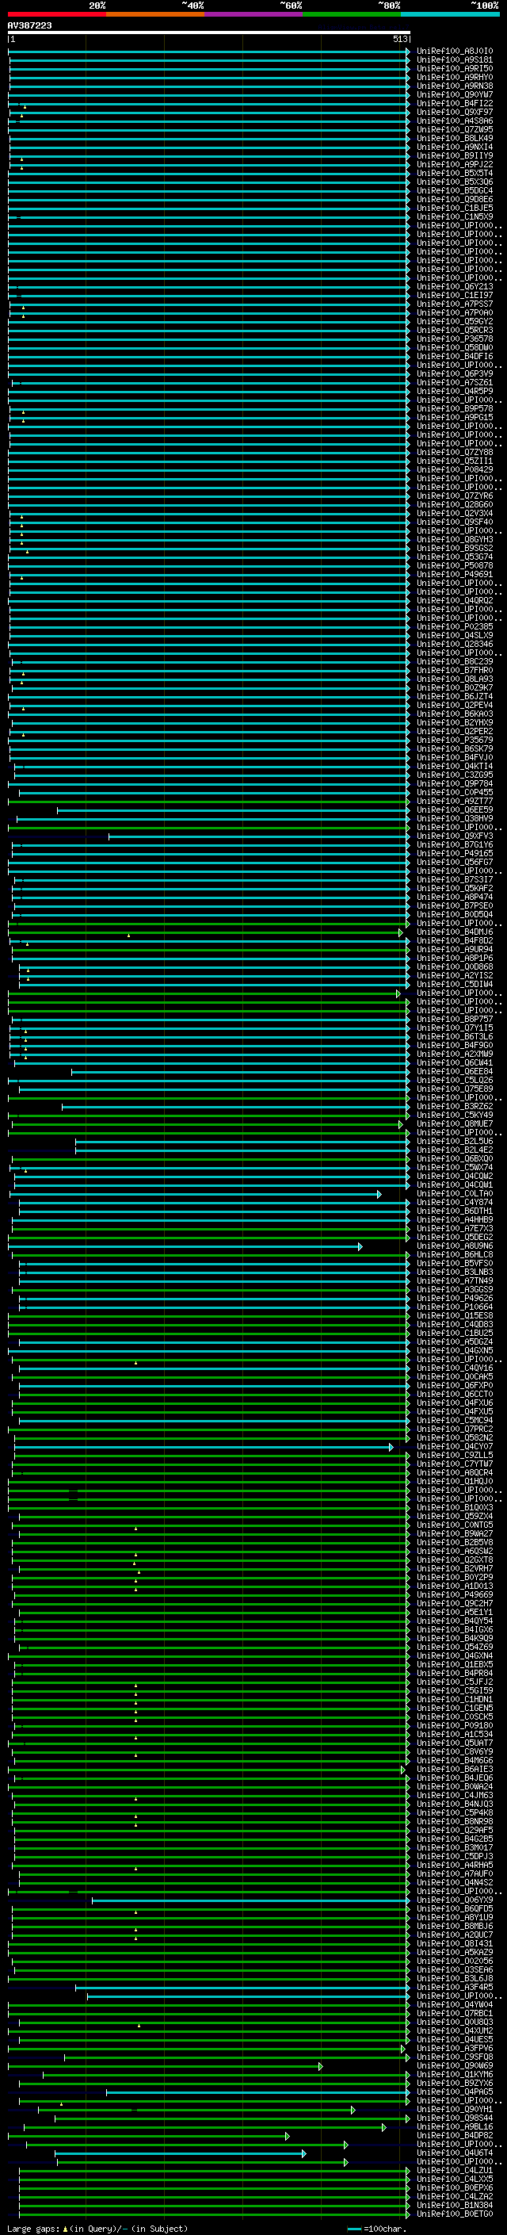The height and width of the screenshot is (2235, 507).
Task: Select the purple ~60% legend color band
Action: [253, 15]
